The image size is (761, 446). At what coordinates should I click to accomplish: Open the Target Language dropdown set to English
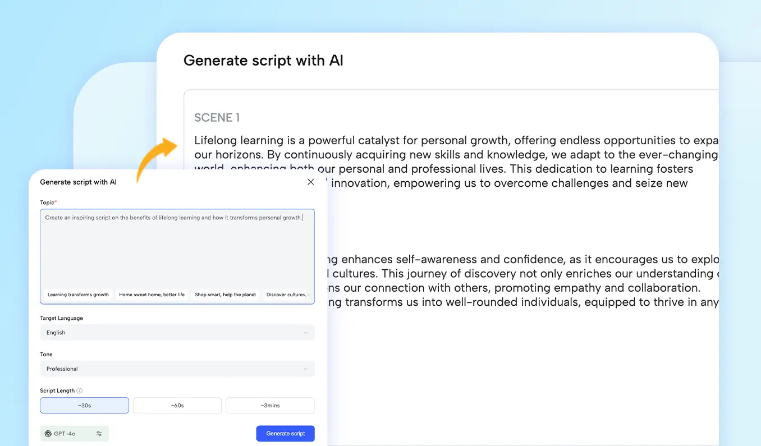coord(177,333)
